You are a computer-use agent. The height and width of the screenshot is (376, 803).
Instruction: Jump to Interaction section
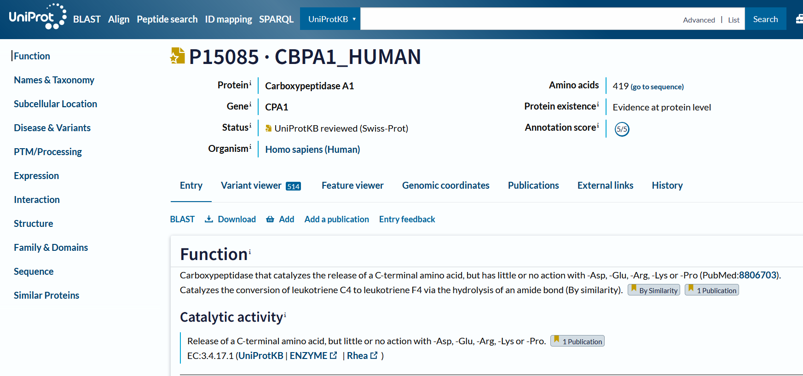37,200
